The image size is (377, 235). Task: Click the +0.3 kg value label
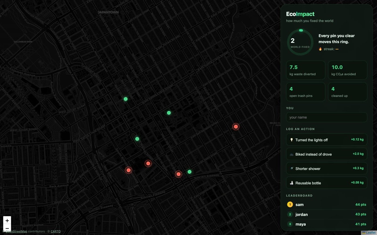click(x=358, y=168)
